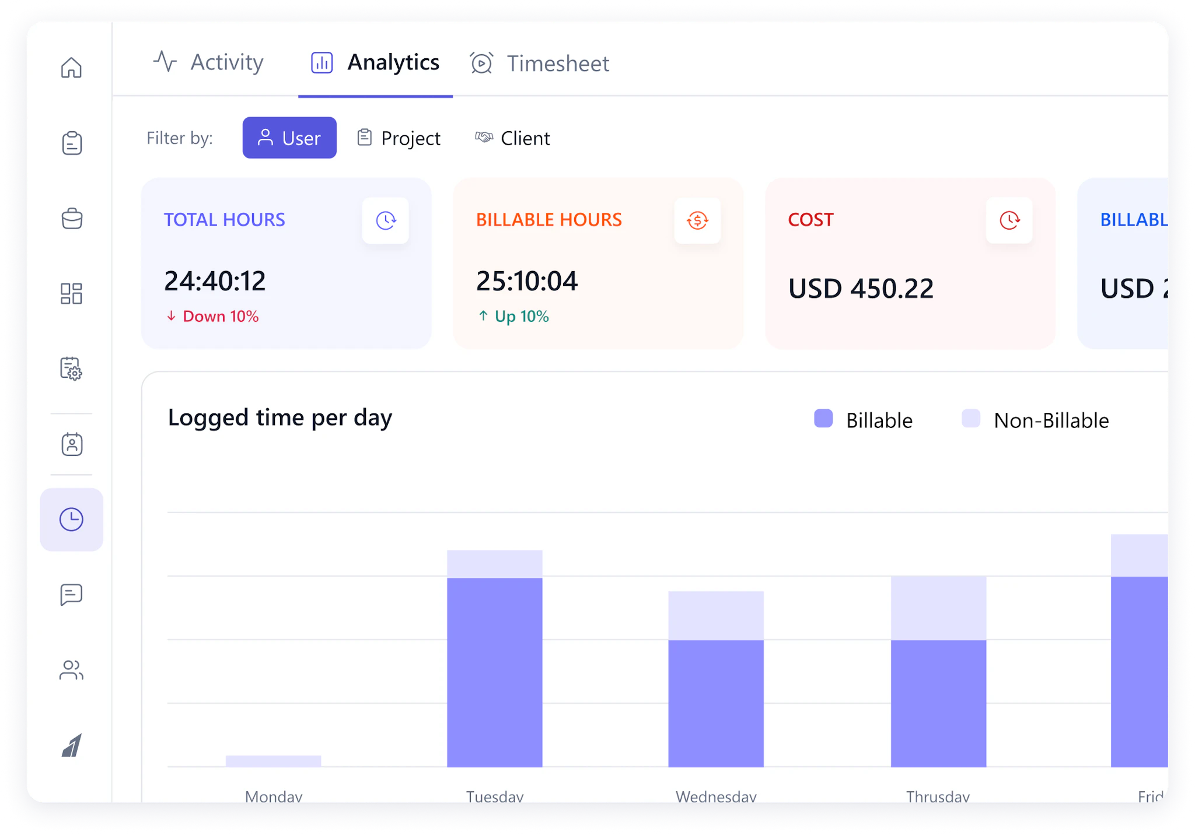
Task: Open the chat message icon in sidebar
Action: 71,595
